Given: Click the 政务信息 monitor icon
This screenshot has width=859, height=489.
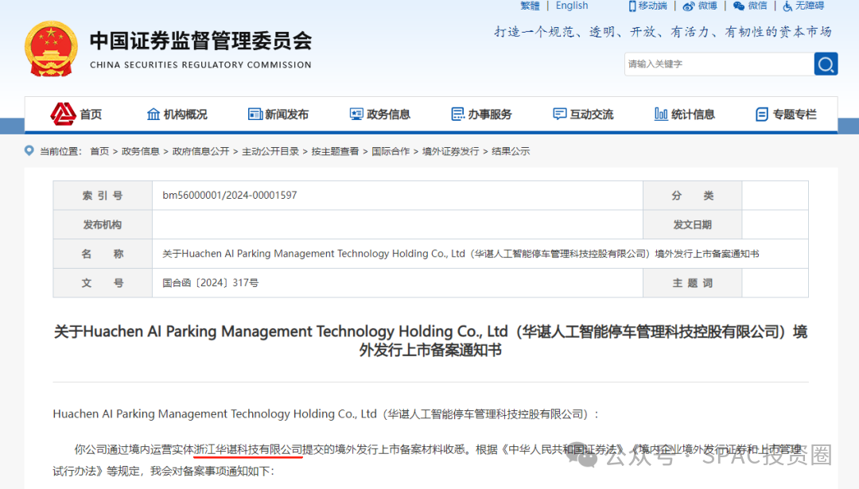Looking at the screenshot, I should click(x=356, y=114).
